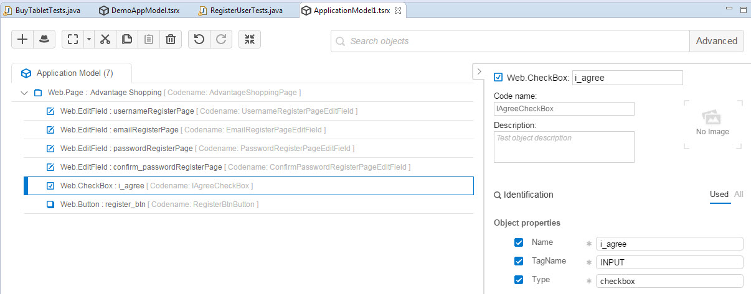
Task: Click the Undo arrow icon
Action: 199,39
